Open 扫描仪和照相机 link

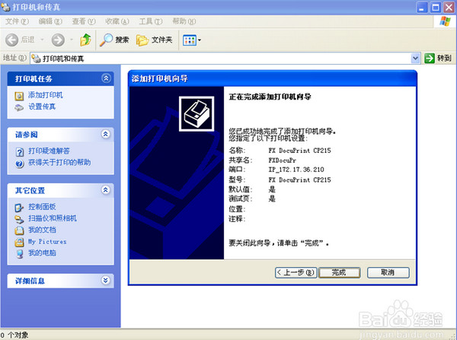53,218
